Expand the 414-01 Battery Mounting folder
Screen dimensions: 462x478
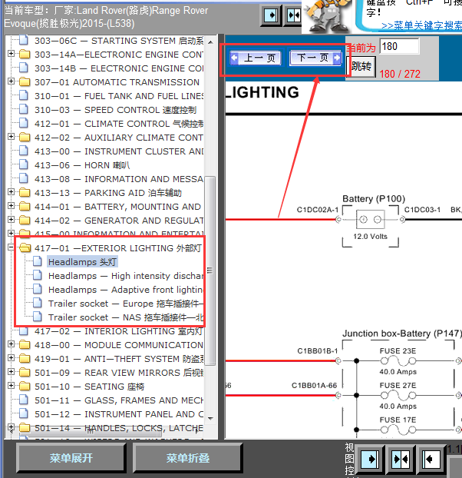(x=11, y=206)
